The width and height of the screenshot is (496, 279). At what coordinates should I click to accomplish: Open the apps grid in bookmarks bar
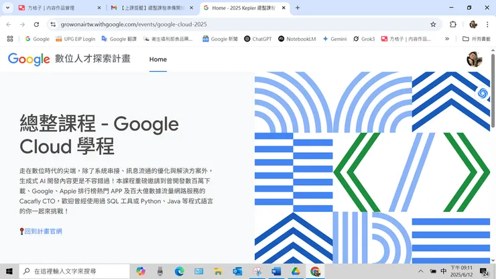pyautogui.click(x=10, y=39)
